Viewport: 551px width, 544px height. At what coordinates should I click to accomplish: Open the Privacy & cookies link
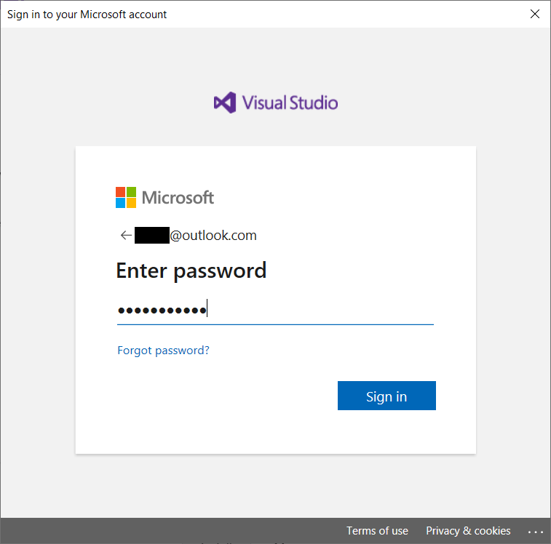(468, 531)
